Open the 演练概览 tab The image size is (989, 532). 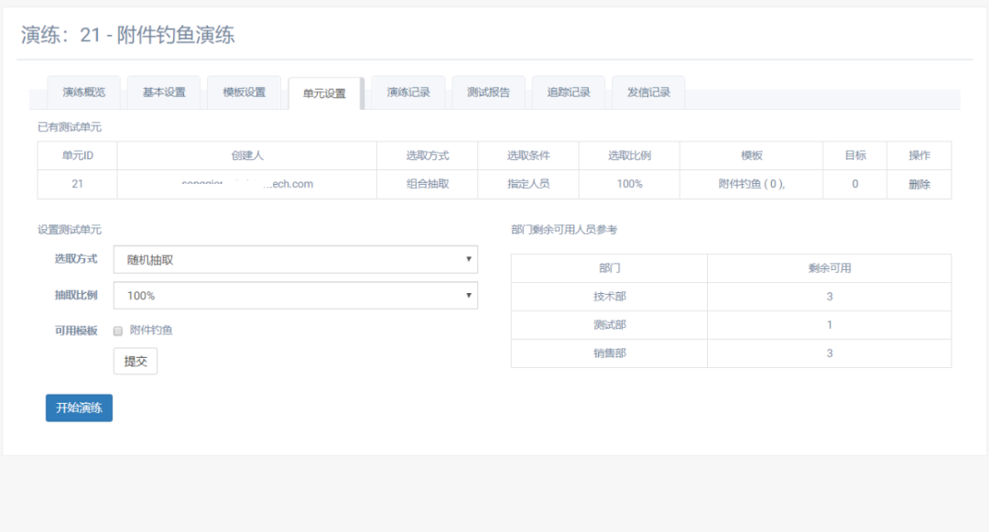coord(84,92)
